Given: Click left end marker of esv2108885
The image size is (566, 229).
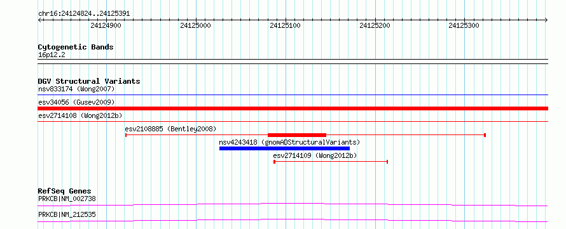Looking at the screenshot, I should tap(126, 135).
